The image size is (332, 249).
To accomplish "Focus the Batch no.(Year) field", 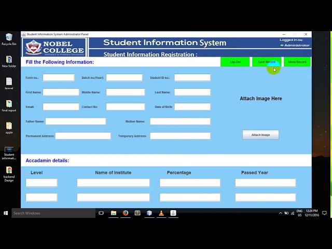I will 125,77.
